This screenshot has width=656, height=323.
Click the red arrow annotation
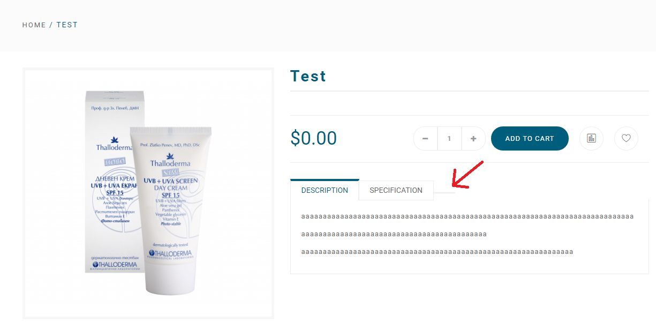(468, 175)
